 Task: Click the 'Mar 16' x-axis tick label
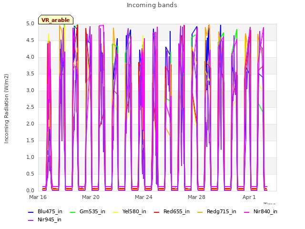(x=38, y=197)
